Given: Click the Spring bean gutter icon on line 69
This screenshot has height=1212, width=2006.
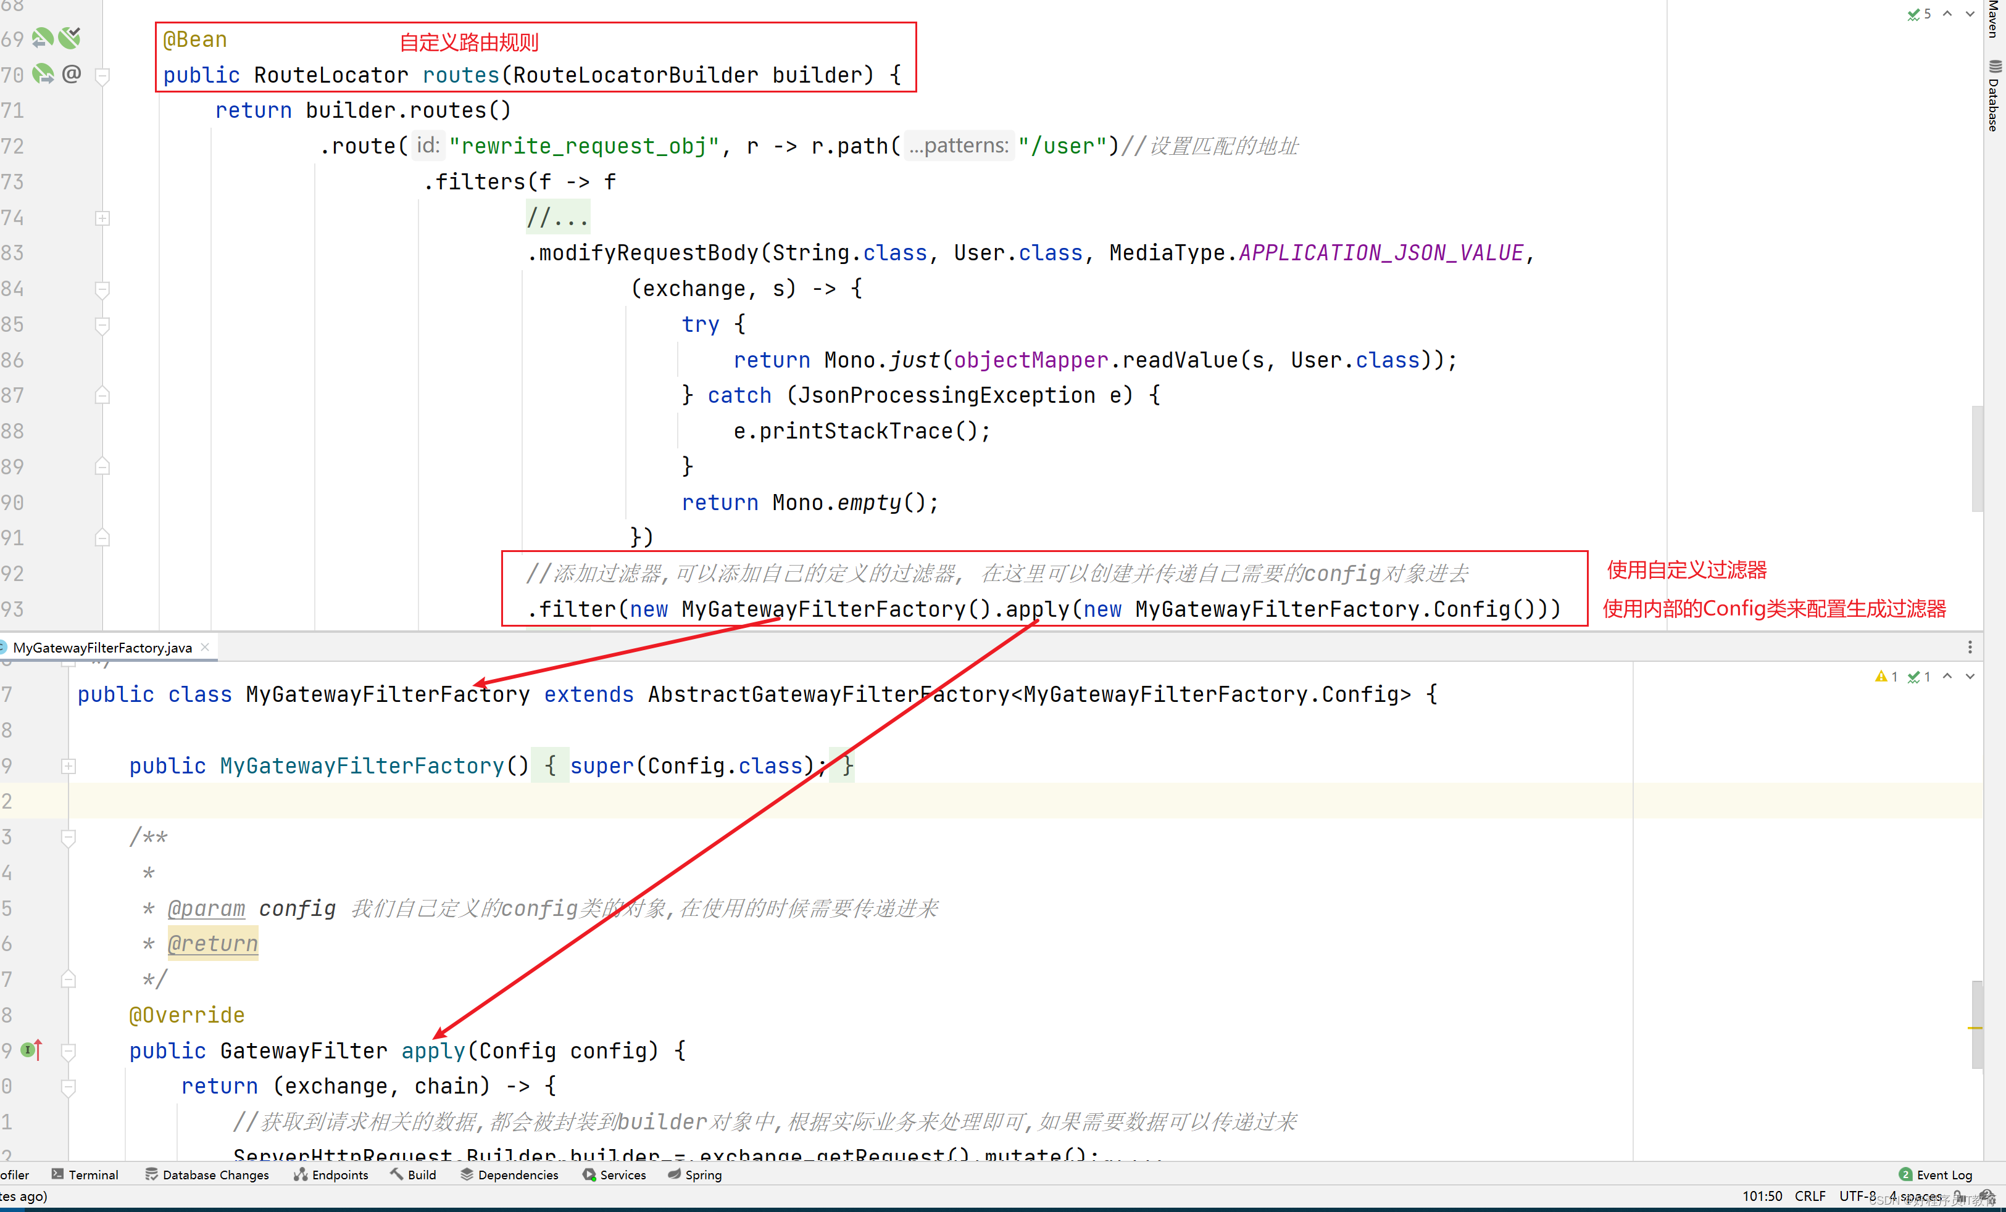Looking at the screenshot, I should (x=43, y=38).
